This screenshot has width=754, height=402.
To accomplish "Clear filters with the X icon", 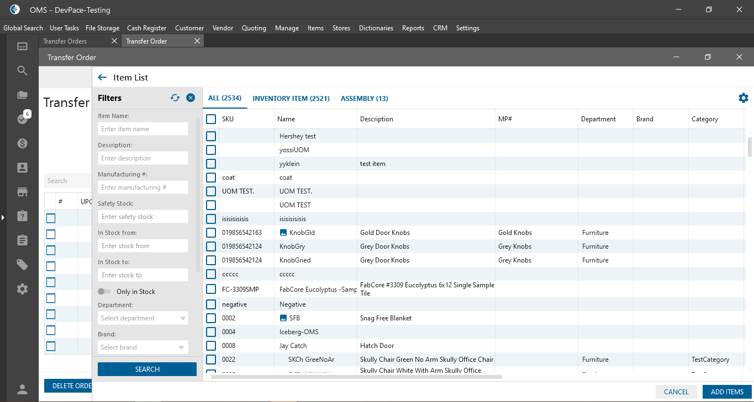I will point(191,98).
